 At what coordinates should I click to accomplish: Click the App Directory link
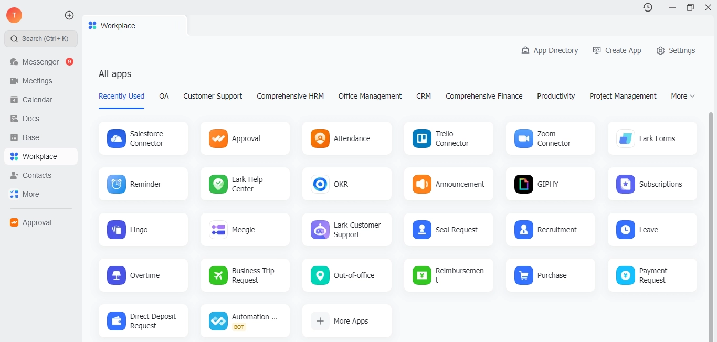tap(550, 50)
